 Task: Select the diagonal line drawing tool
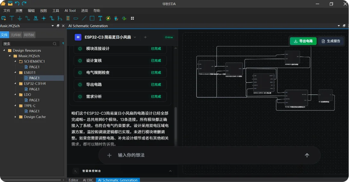click(x=84, y=19)
